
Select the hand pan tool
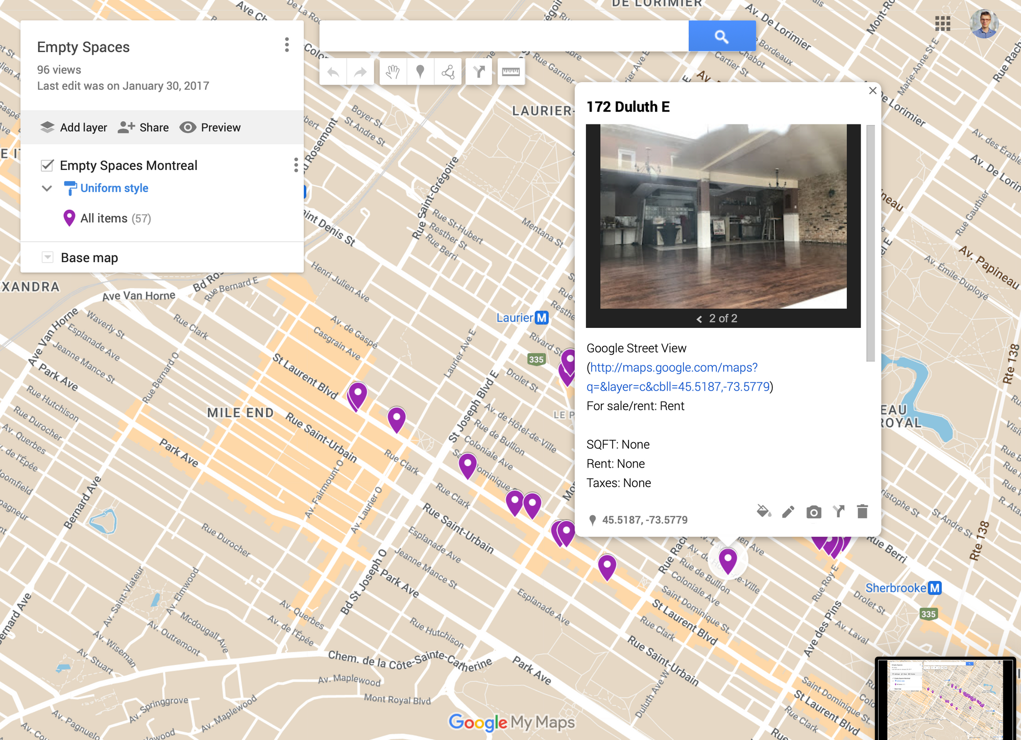(393, 72)
